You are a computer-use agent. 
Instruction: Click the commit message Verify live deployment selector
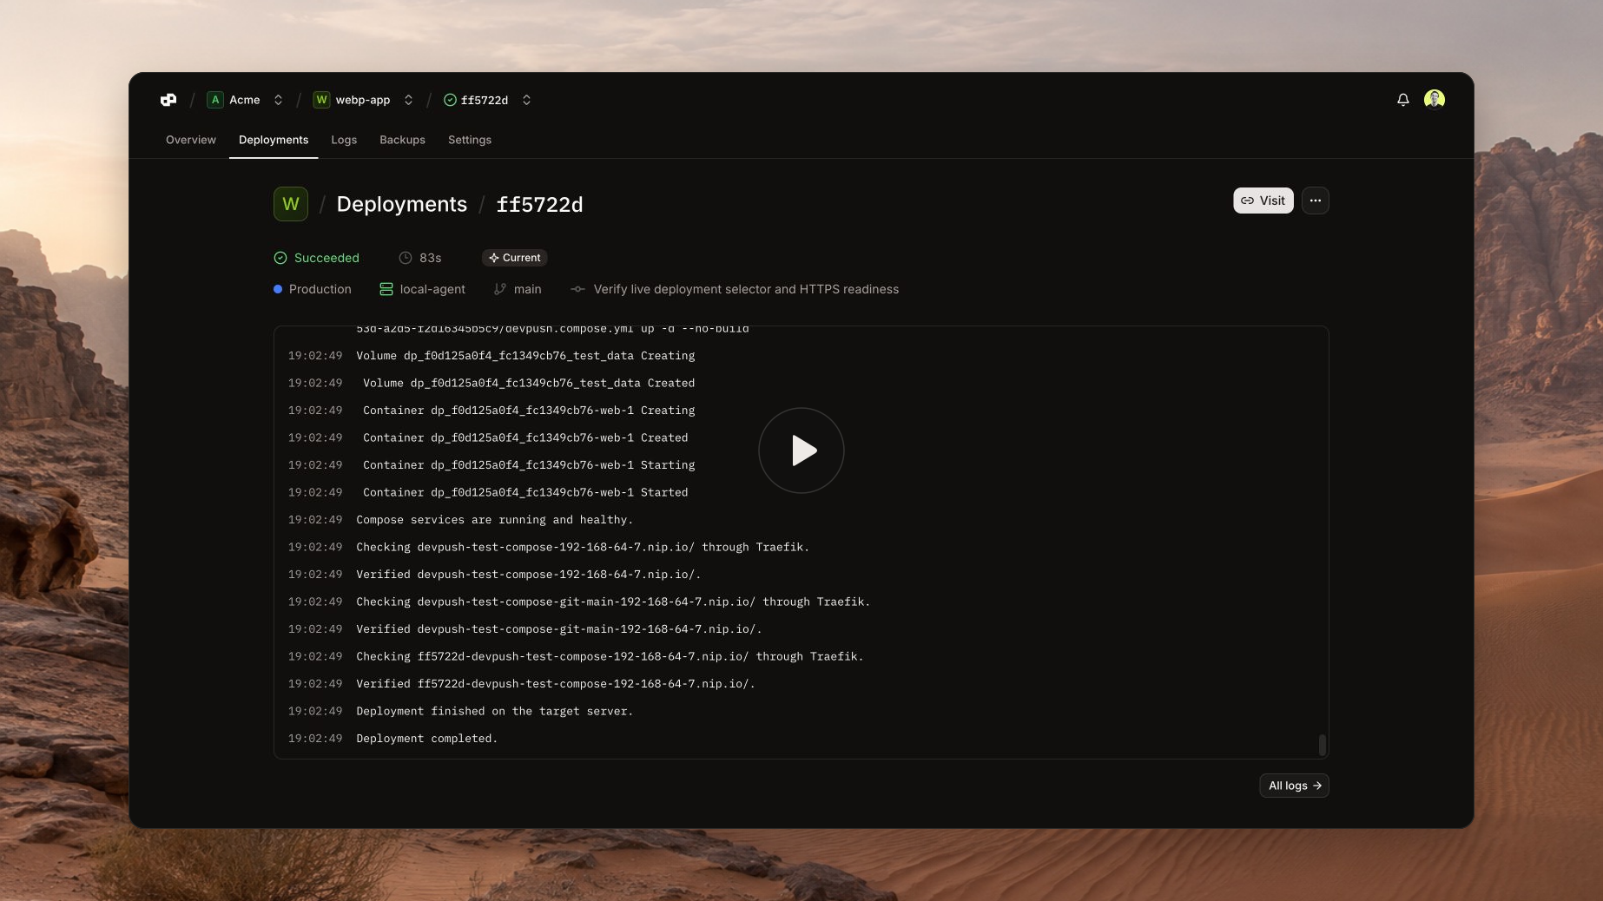[x=746, y=289]
